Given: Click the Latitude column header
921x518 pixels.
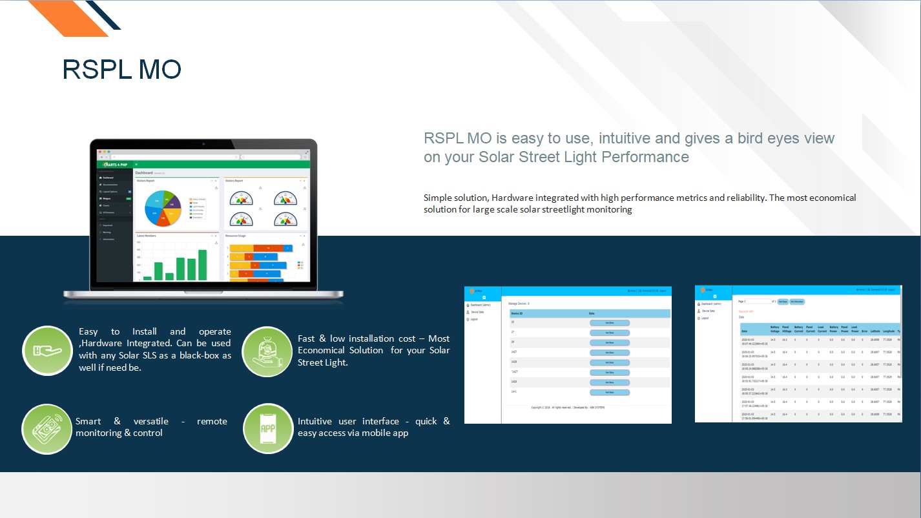Looking at the screenshot, I should click(x=875, y=331).
